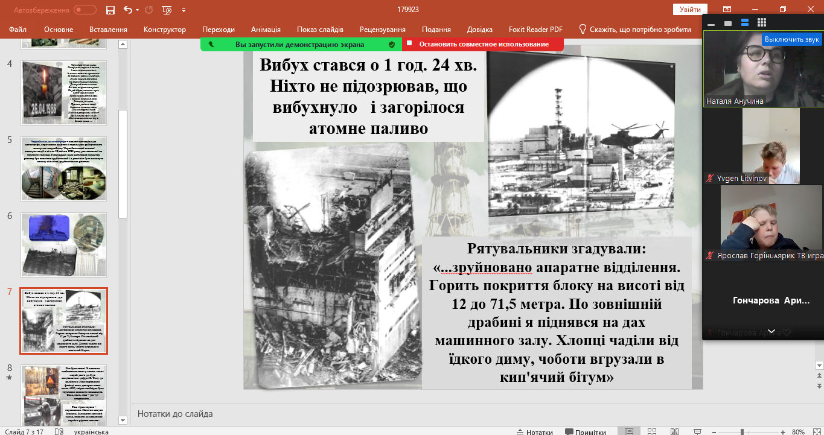Click Наталя Анучина video tile
Image resolution: width=824 pixels, height=435 pixels.
coord(763,68)
